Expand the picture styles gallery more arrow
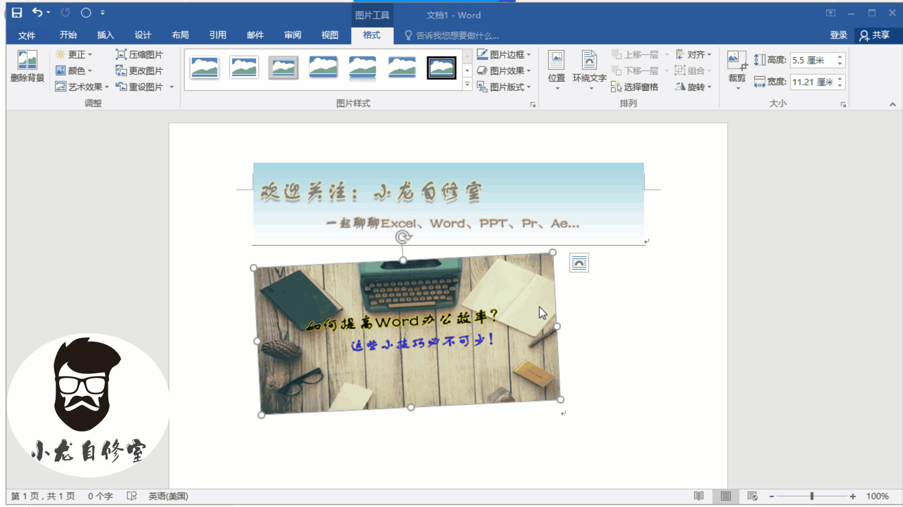 467,84
